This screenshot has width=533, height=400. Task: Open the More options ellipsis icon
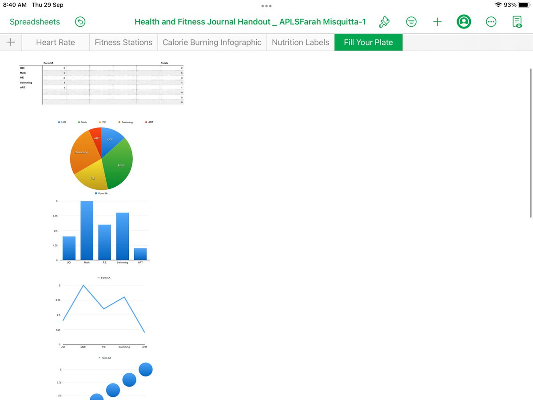(x=491, y=22)
